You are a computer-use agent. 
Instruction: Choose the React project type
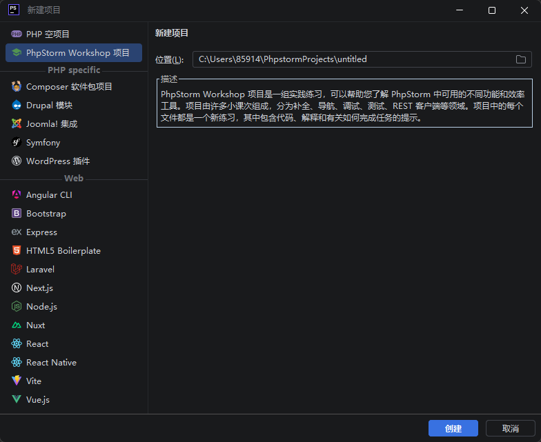[x=74, y=343]
